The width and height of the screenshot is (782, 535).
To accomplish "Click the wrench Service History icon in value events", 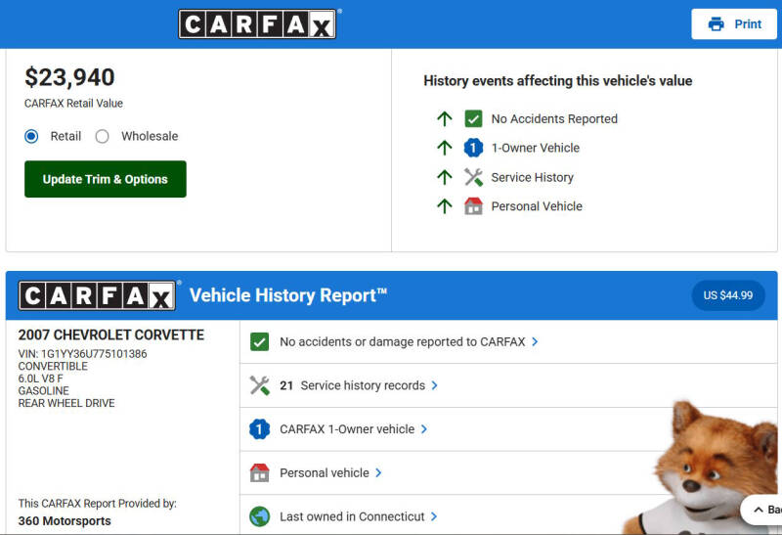I will click(473, 177).
